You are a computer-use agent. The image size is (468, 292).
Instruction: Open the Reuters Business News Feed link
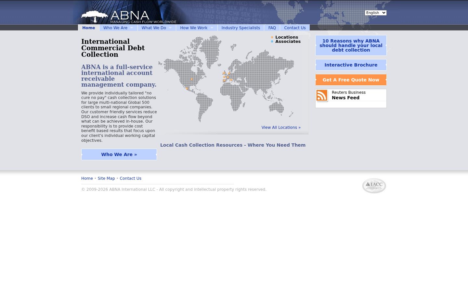click(349, 95)
